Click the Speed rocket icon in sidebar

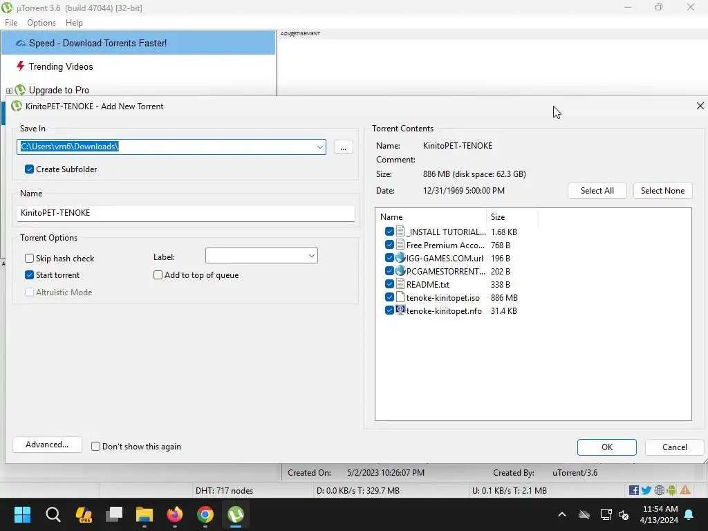point(21,44)
